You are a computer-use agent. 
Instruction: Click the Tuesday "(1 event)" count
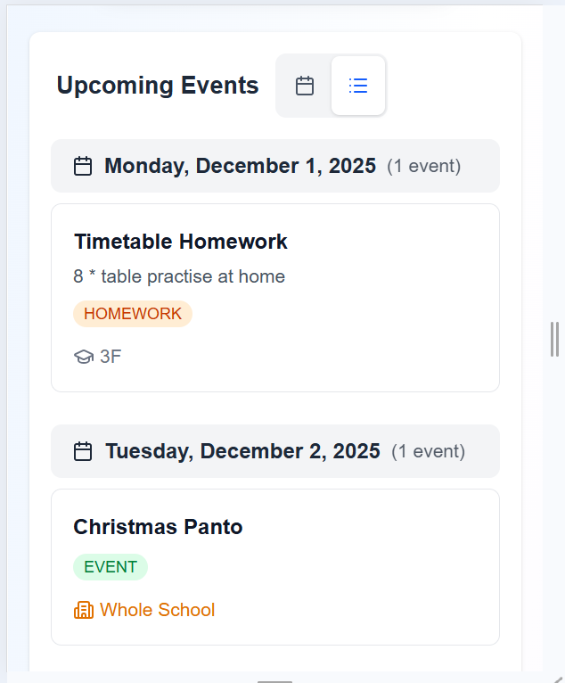428,451
